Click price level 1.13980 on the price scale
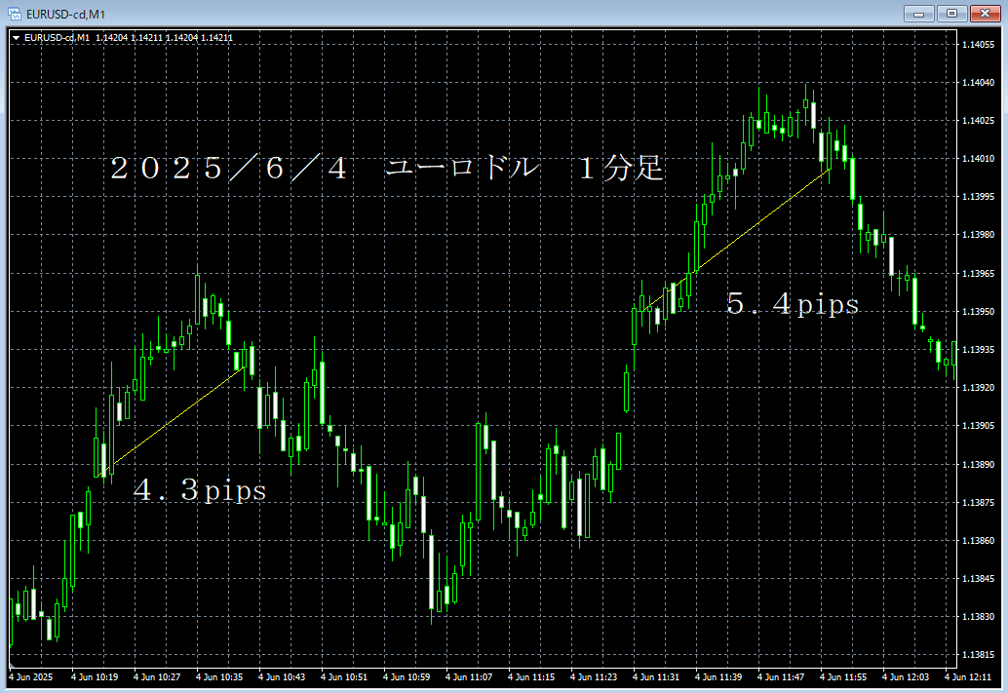This screenshot has height=693, width=1008. click(x=978, y=235)
